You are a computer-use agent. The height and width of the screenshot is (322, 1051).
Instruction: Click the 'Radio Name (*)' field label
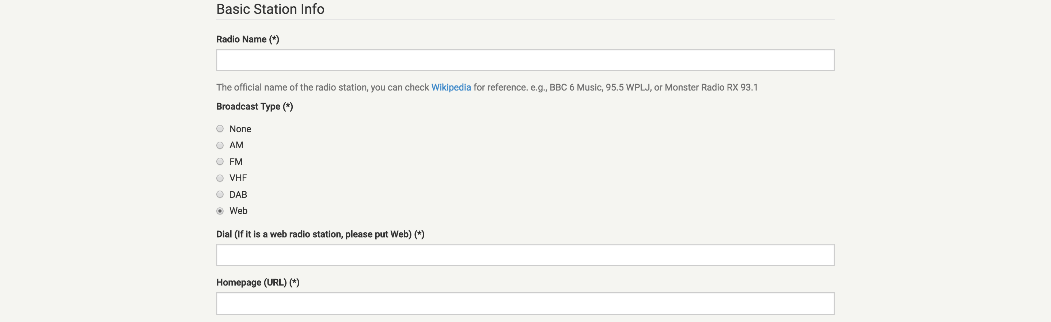248,39
